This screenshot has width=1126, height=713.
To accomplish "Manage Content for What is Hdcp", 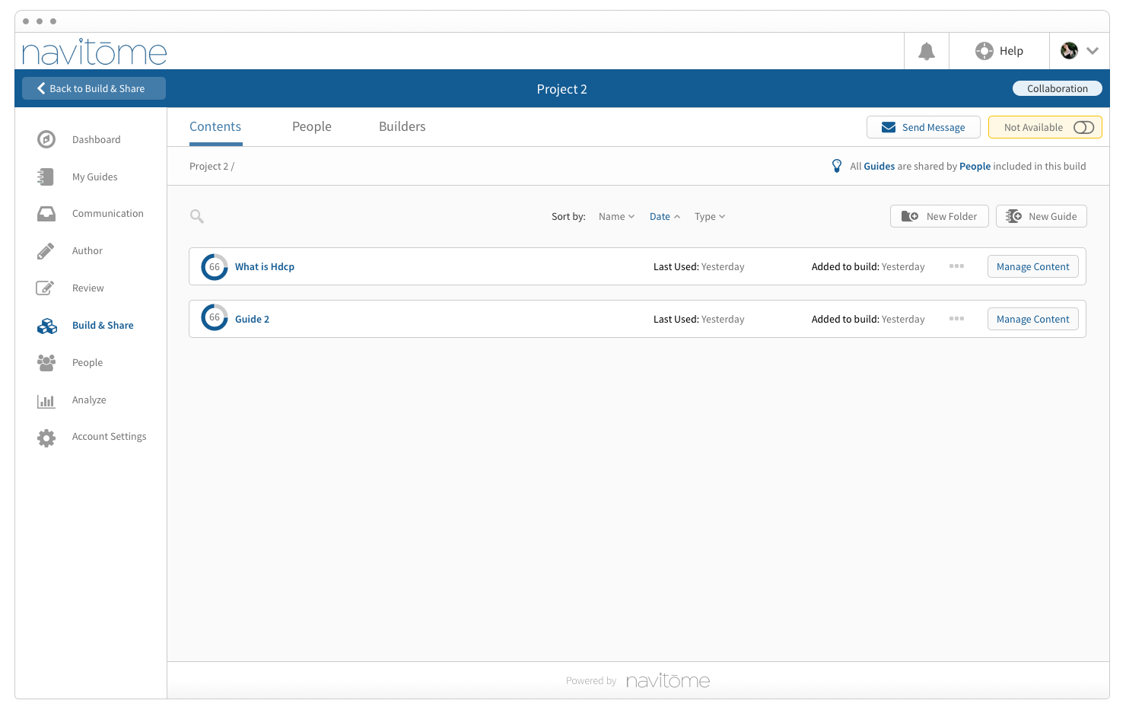I will [1033, 266].
